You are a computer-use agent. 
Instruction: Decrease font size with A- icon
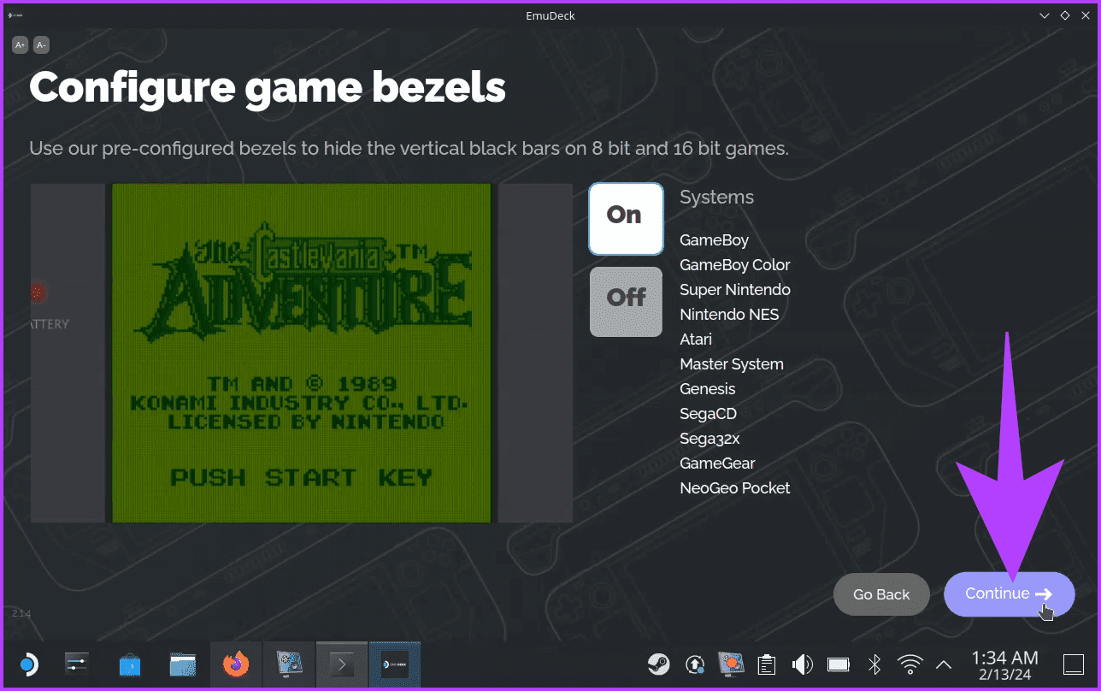point(41,45)
